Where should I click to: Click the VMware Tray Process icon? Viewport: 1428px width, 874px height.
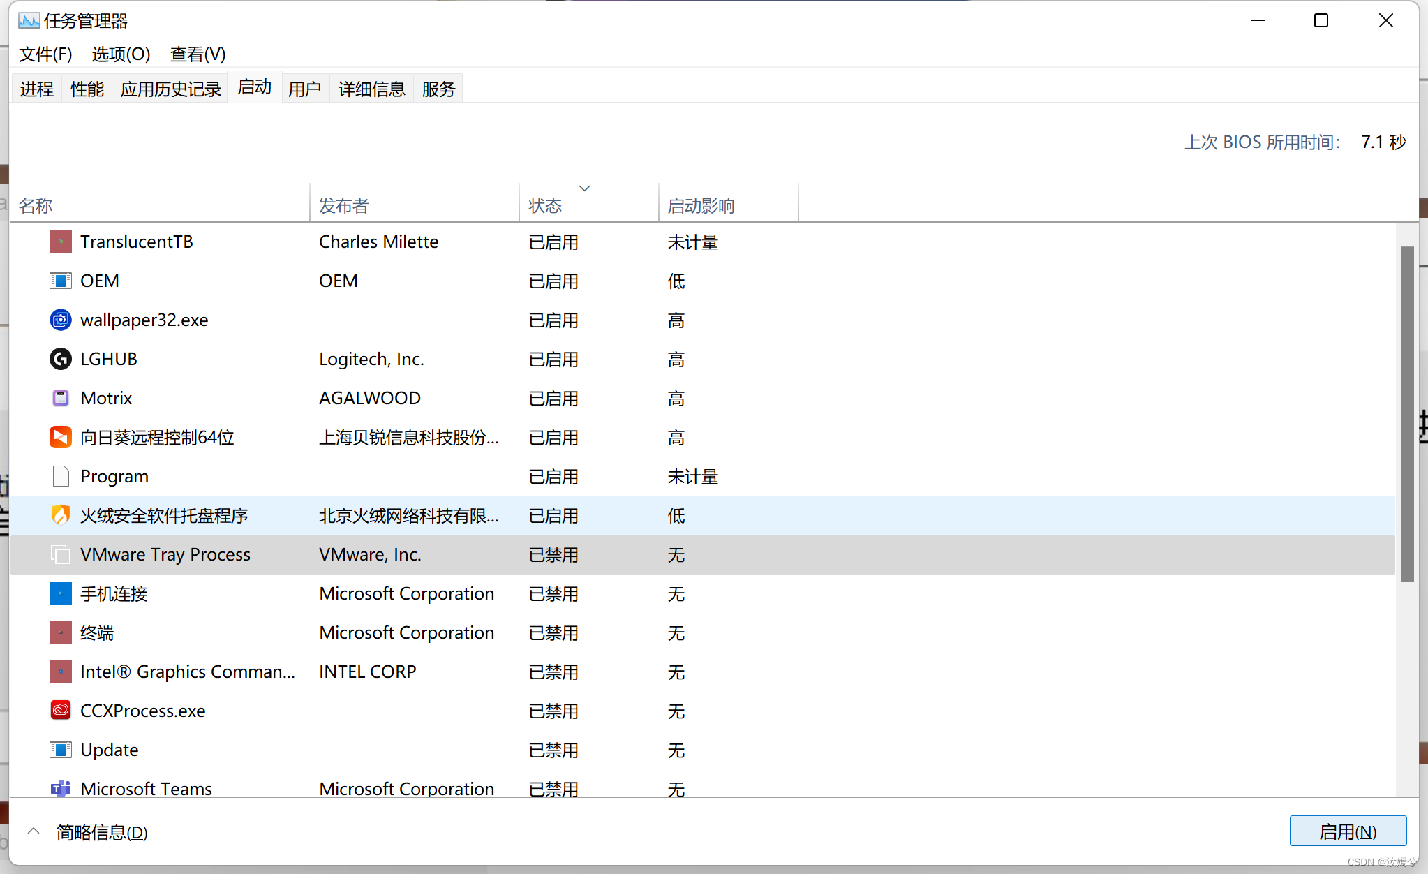61,554
